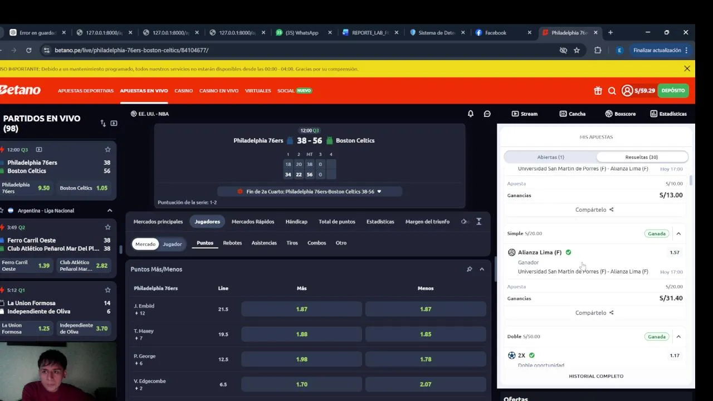Screen dimensions: 713x401
Task: Select the Combos sub-tab
Action: pyautogui.click(x=316, y=243)
